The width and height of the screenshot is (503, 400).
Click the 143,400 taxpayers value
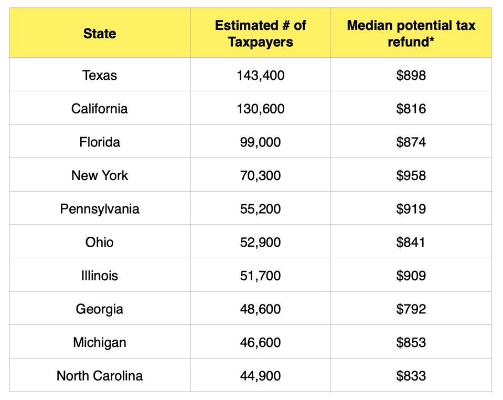[x=260, y=76]
